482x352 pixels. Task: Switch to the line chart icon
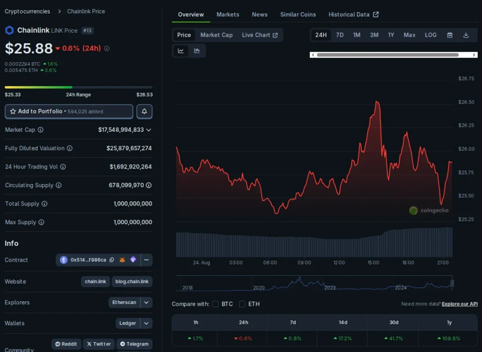181,51
